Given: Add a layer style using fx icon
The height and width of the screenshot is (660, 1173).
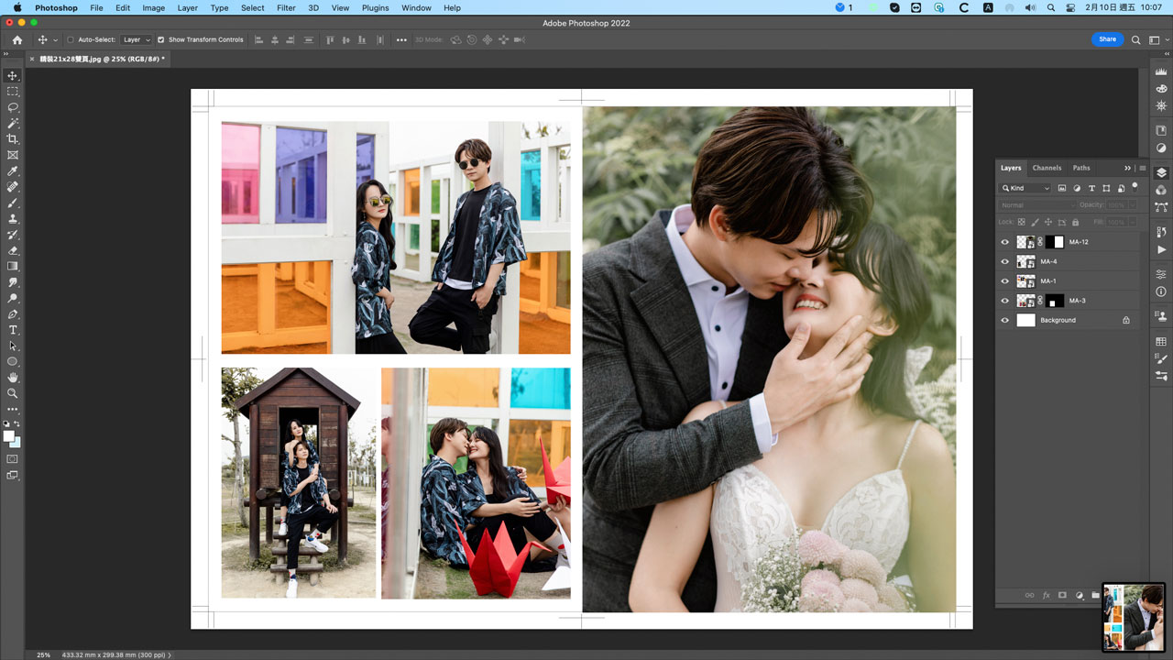Looking at the screenshot, I should pyautogui.click(x=1046, y=596).
